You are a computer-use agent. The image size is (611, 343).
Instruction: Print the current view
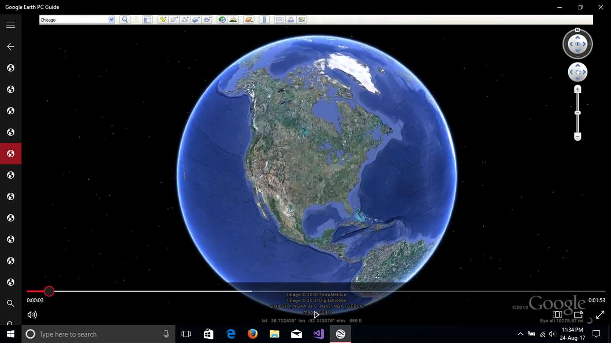[x=291, y=19]
